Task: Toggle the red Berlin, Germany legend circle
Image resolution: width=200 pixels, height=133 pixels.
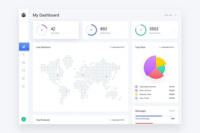Action: coord(136,90)
